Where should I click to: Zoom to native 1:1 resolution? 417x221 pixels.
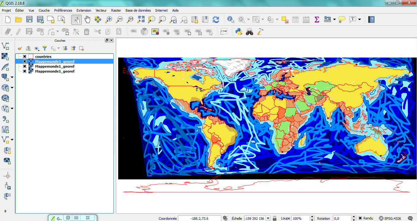(130, 20)
